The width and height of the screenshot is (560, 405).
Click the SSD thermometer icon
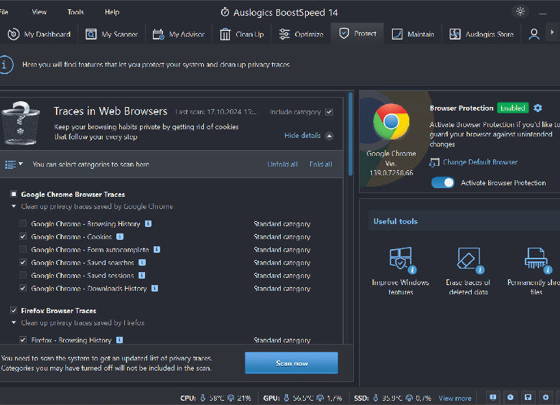[375, 398]
